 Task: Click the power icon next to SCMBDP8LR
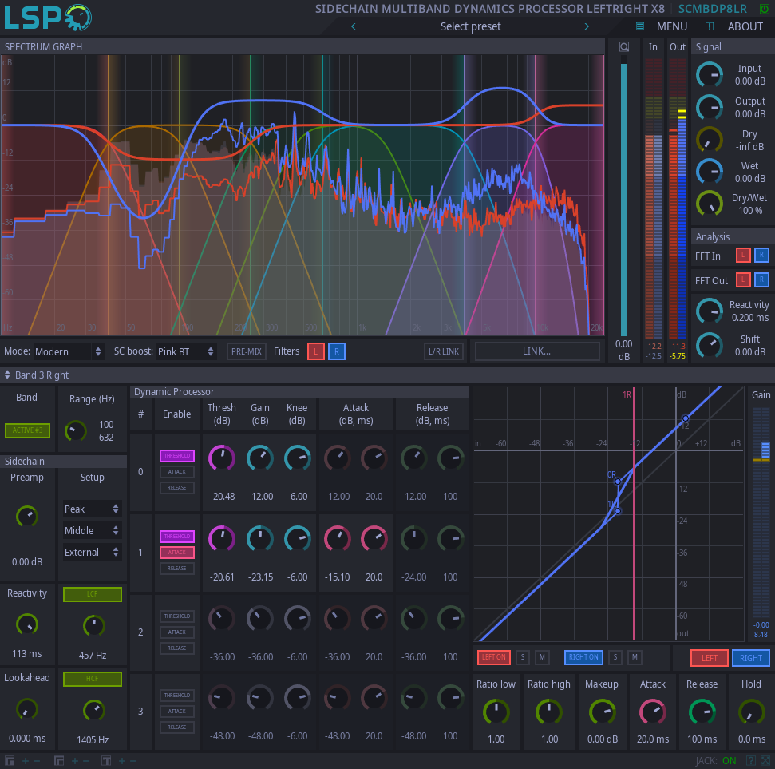[x=764, y=9]
